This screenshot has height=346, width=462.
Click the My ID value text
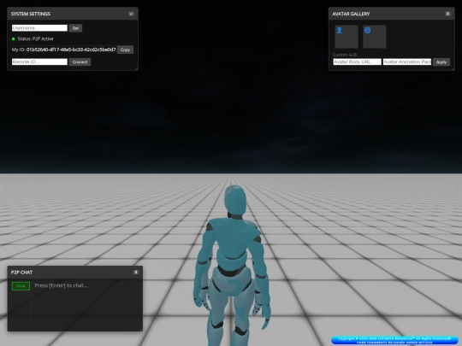click(x=71, y=50)
